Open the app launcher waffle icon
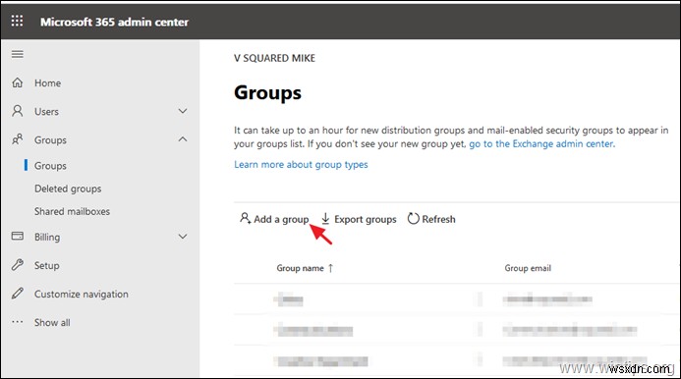The width and height of the screenshot is (681, 379). point(17,21)
